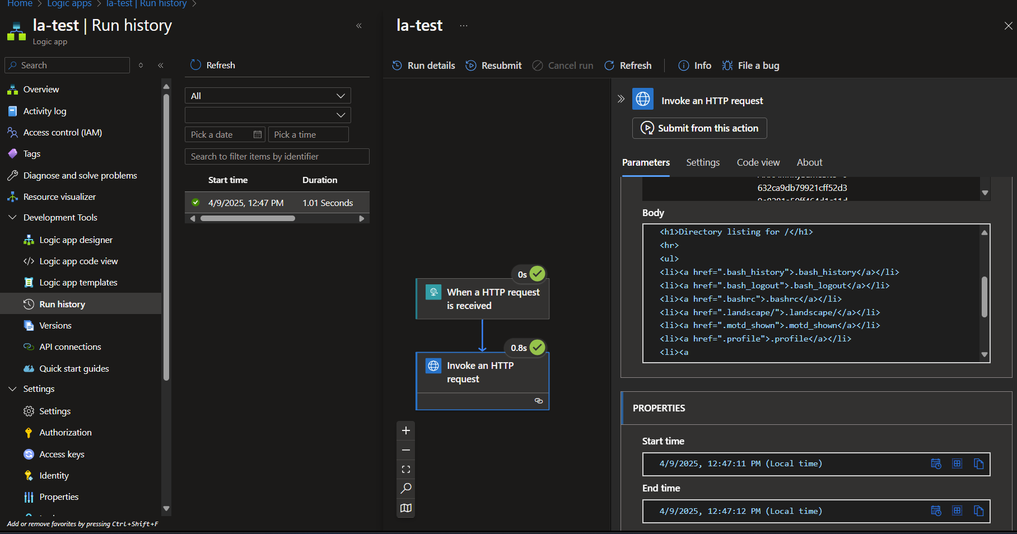
Task: Click Submit from this action button
Action: (699, 128)
